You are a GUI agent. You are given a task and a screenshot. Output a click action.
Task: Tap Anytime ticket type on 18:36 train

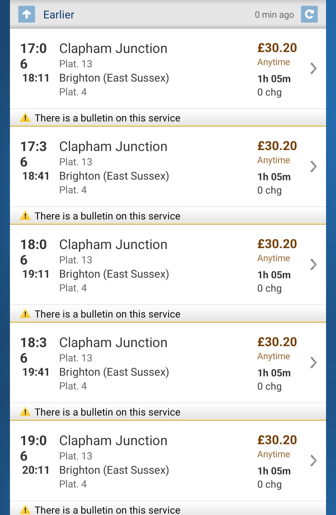(x=274, y=356)
